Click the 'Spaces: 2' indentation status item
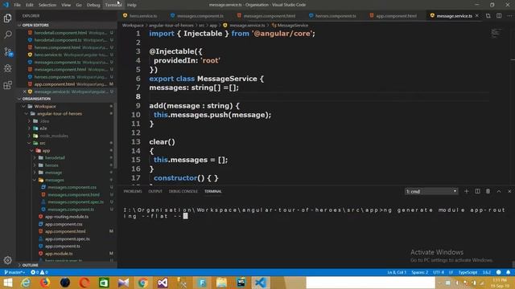Screen dimensions: 515x289 pyautogui.click(x=420, y=272)
